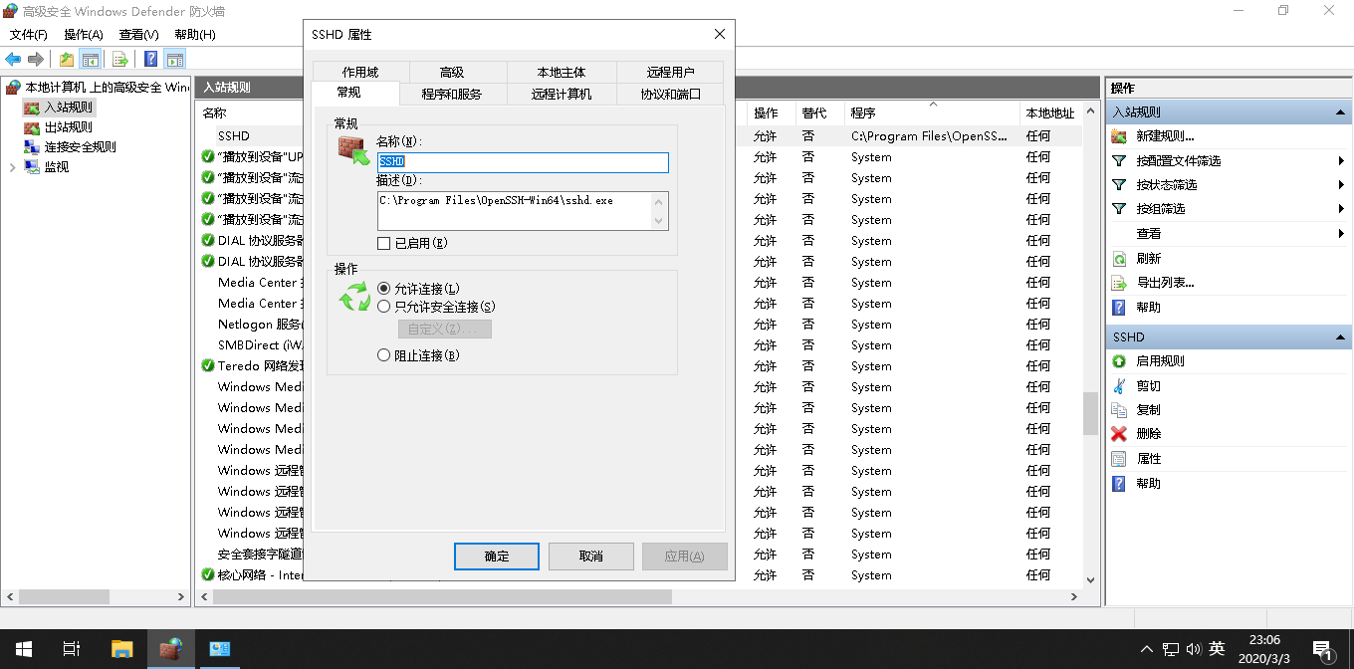Click the 属性 properties icon
Viewport: 1354px width, 669px height.
pos(1119,459)
